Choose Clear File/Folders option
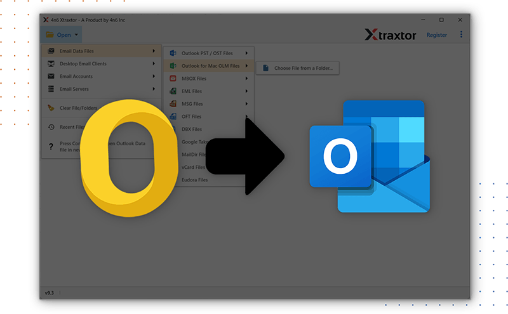 (78, 108)
